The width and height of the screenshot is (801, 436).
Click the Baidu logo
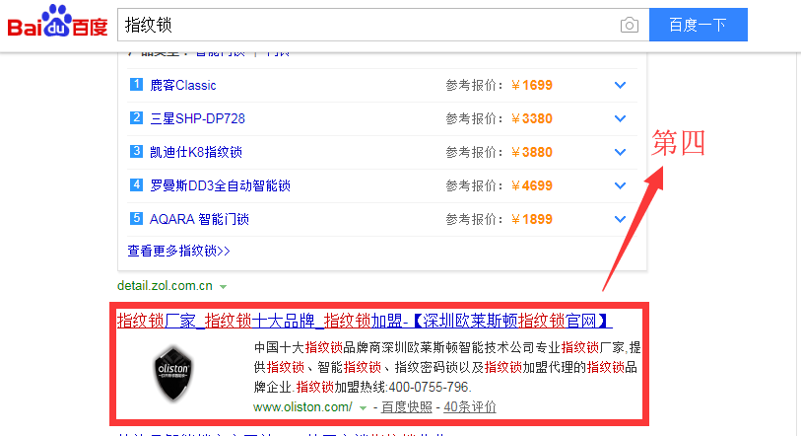point(58,22)
